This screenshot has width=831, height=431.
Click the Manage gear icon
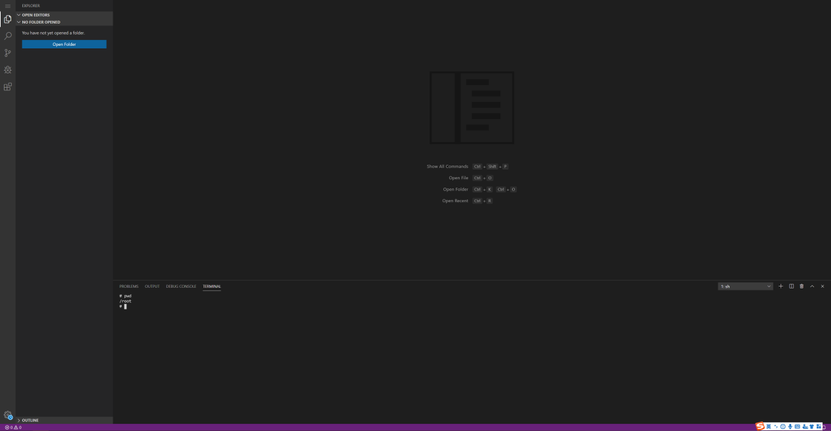pos(8,415)
